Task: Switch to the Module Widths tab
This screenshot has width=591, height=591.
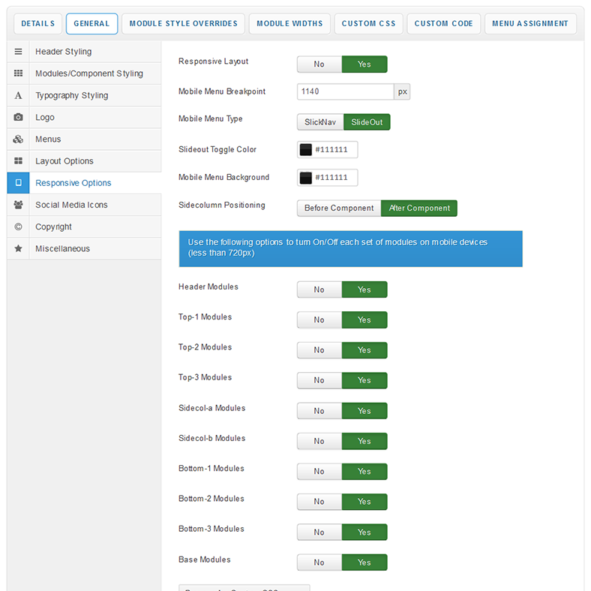Action: [289, 24]
